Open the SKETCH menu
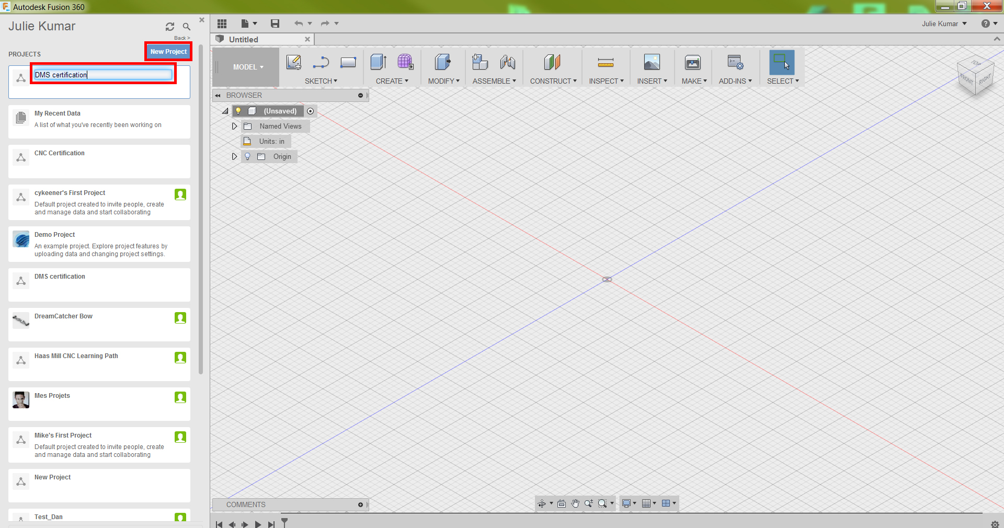This screenshot has width=1004, height=528. point(321,81)
